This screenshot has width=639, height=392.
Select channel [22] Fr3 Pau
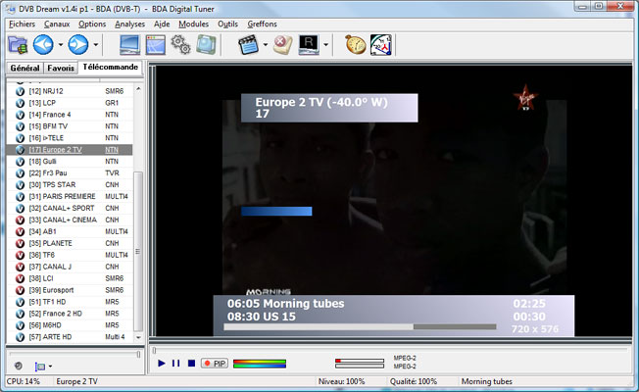pos(70,173)
